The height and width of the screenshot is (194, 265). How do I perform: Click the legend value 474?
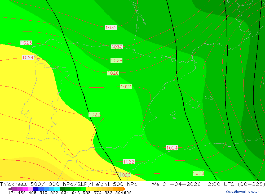[x=12, y=192]
